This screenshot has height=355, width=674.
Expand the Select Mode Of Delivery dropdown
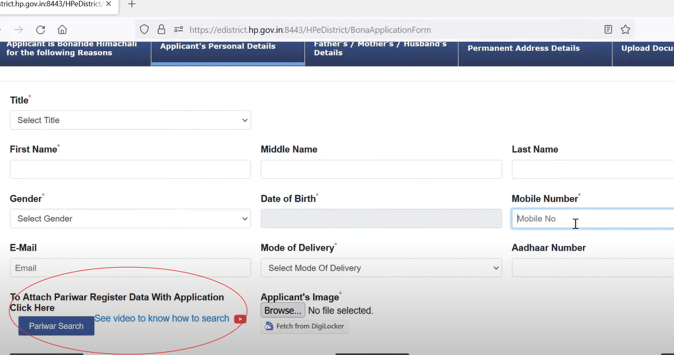(x=381, y=268)
